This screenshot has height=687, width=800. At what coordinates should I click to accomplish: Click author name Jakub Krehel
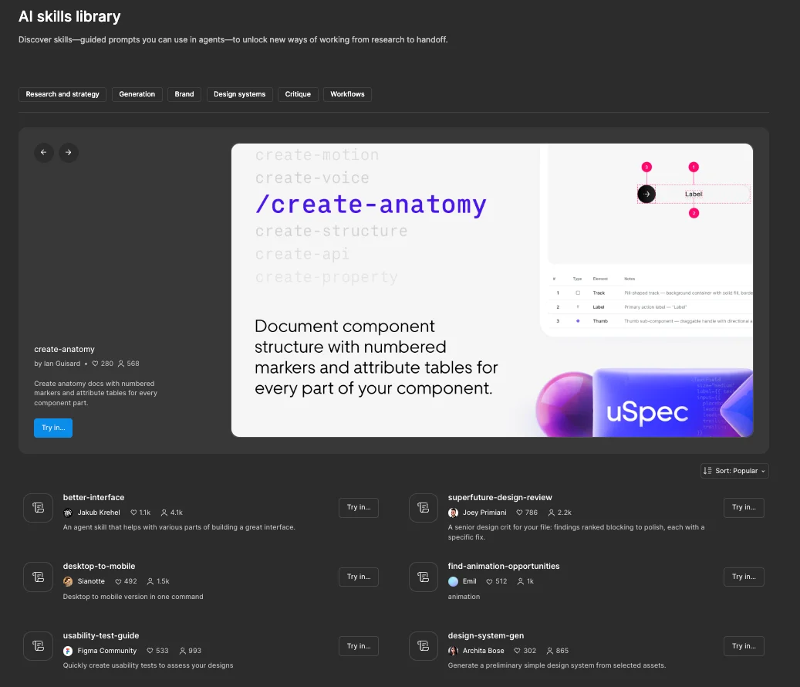point(99,513)
